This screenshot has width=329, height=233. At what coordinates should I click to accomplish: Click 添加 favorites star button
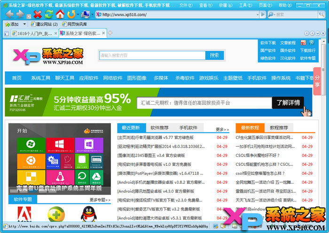click(x=12, y=24)
